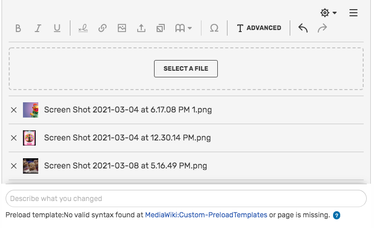
Task: Remove Screen Shot 6.17.08 PM 1.png file
Action: (14, 110)
